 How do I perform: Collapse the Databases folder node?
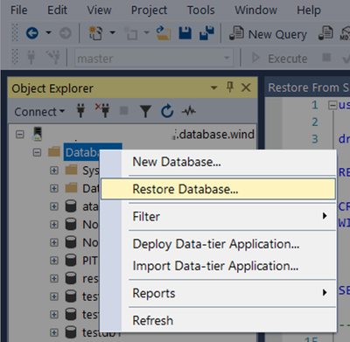click(x=37, y=152)
